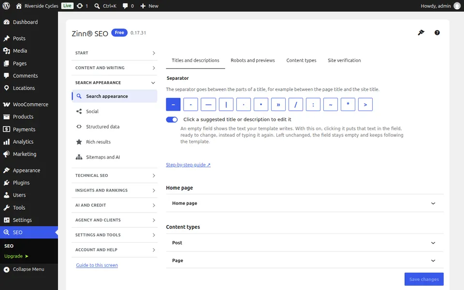Open Marketing in the admin sidebar
Viewport: 464px width, 290px height.
click(x=29, y=154)
